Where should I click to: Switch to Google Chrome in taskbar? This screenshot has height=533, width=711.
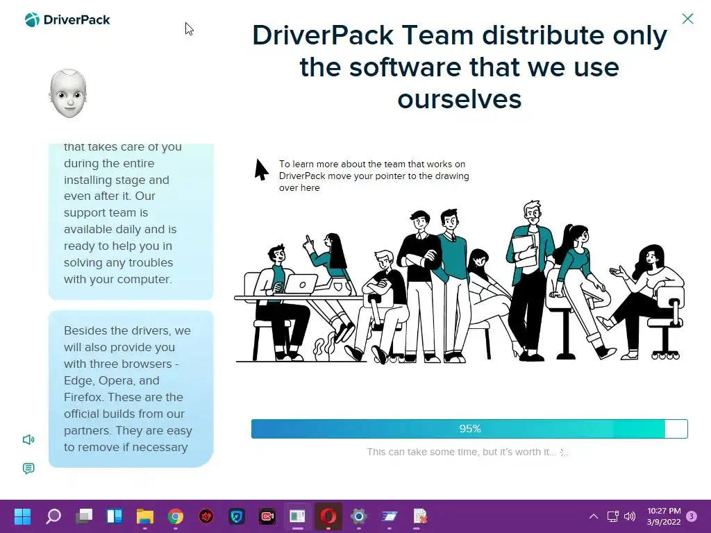[x=176, y=516]
